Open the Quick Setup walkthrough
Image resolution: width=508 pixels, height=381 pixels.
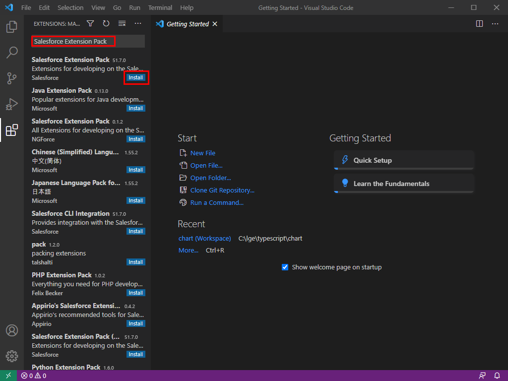coord(404,160)
